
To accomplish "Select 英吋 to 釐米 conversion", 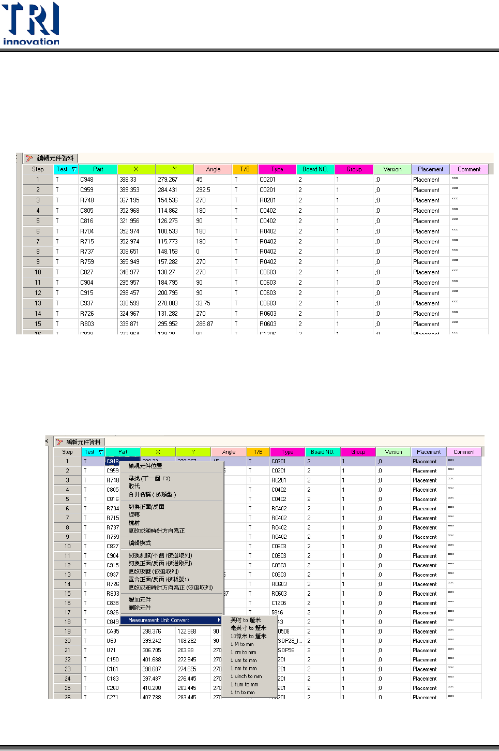I will [x=246, y=620].
